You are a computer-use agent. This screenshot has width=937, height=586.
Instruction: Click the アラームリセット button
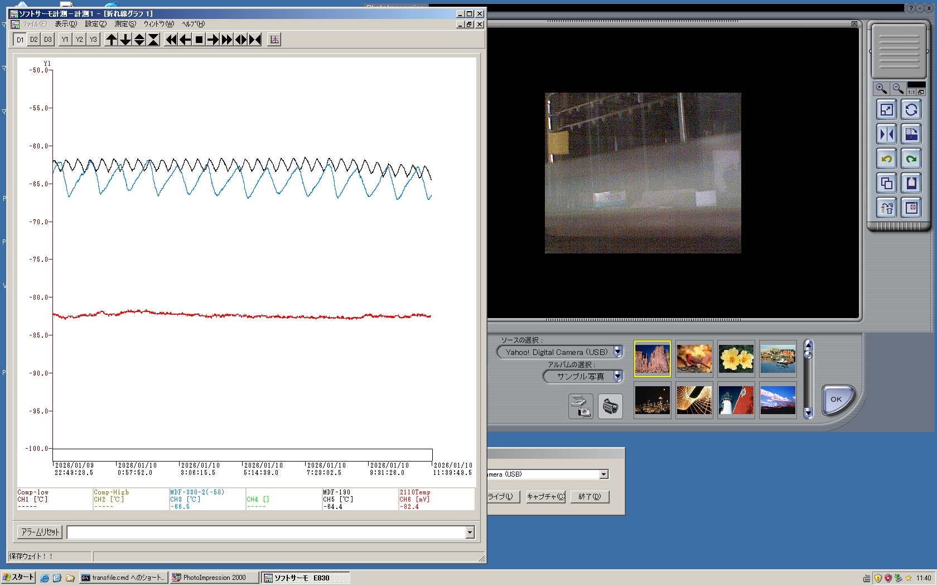click(40, 532)
